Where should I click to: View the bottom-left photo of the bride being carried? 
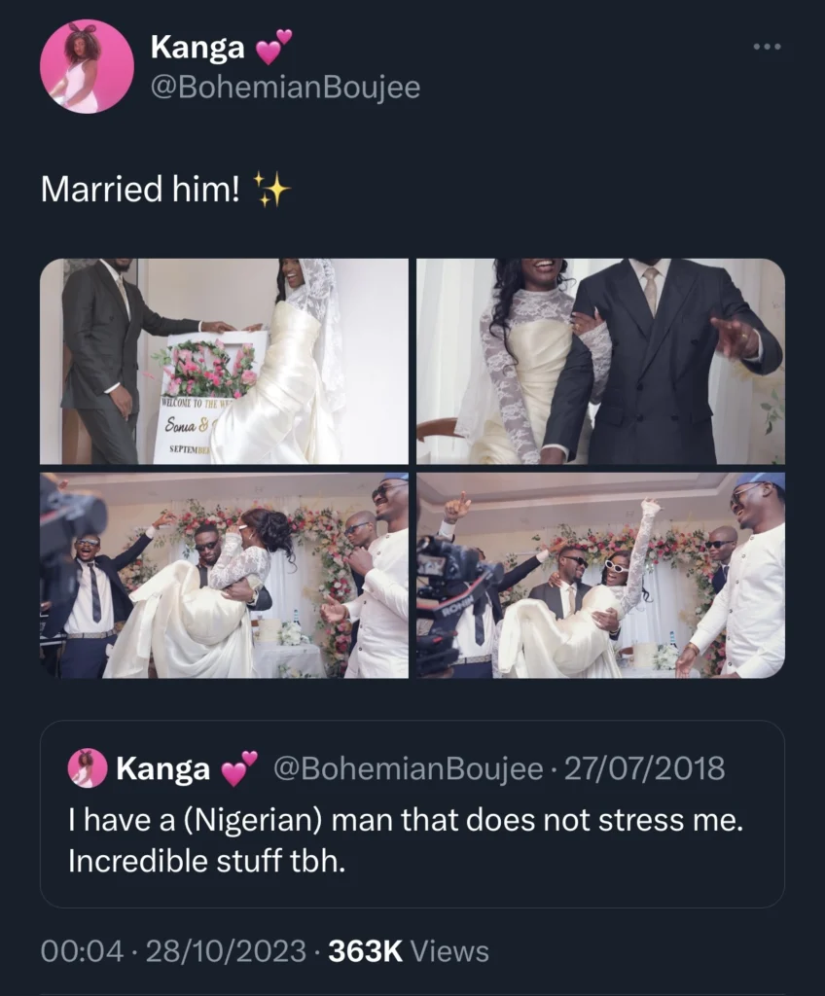224,575
